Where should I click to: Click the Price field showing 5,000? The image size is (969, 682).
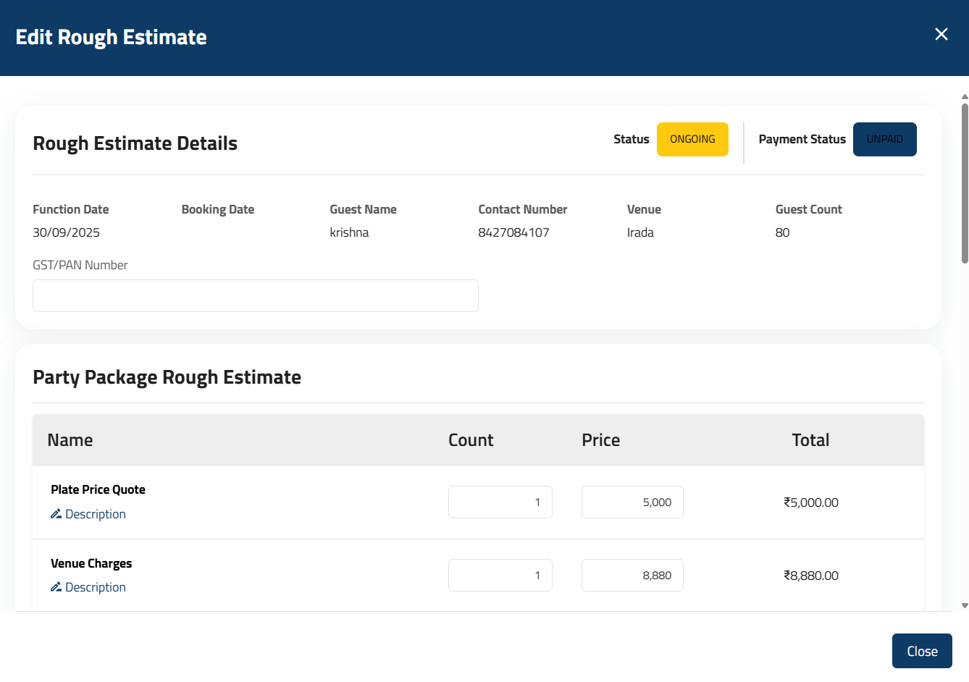(x=632, y=502)
